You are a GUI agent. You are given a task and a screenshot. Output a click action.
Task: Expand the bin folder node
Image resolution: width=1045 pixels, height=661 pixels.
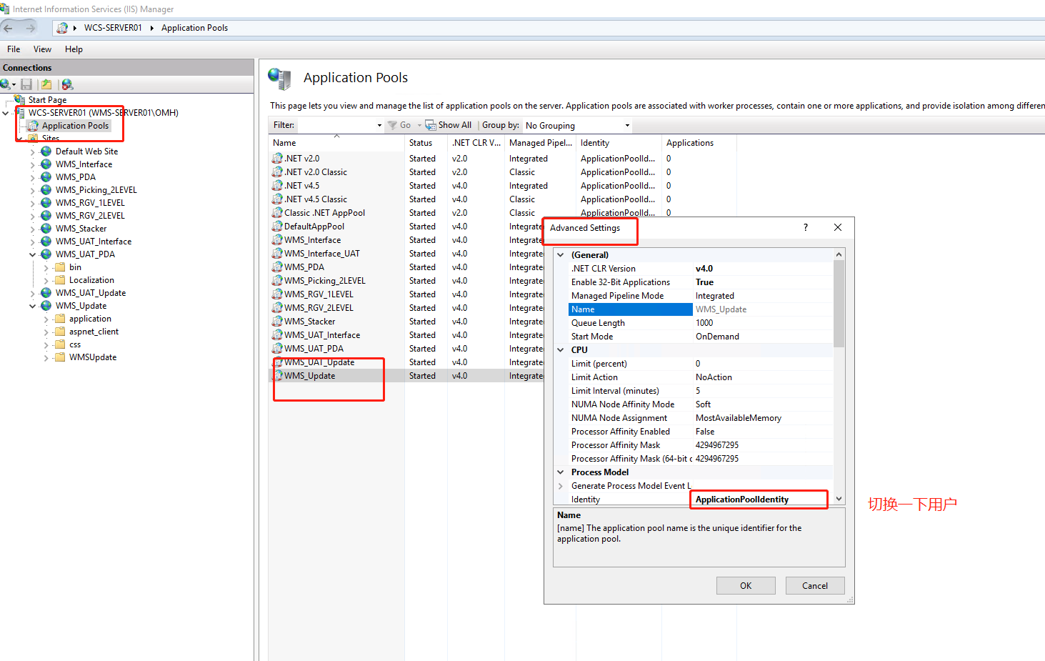[x=46, y=267]
